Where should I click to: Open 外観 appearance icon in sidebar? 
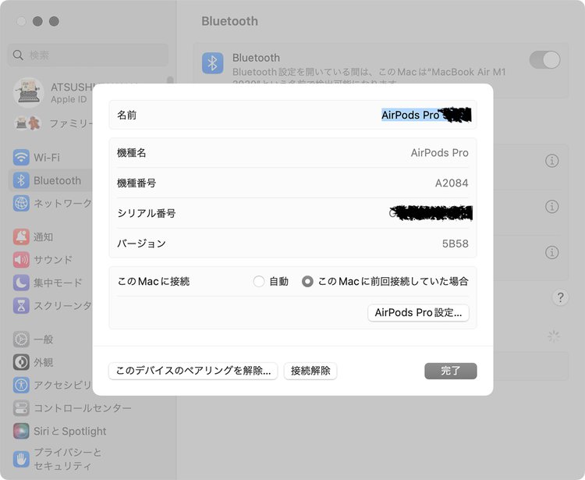(21, 362)
